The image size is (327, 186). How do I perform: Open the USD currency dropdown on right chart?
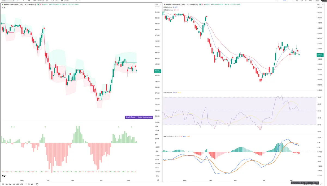click(320, 5)
